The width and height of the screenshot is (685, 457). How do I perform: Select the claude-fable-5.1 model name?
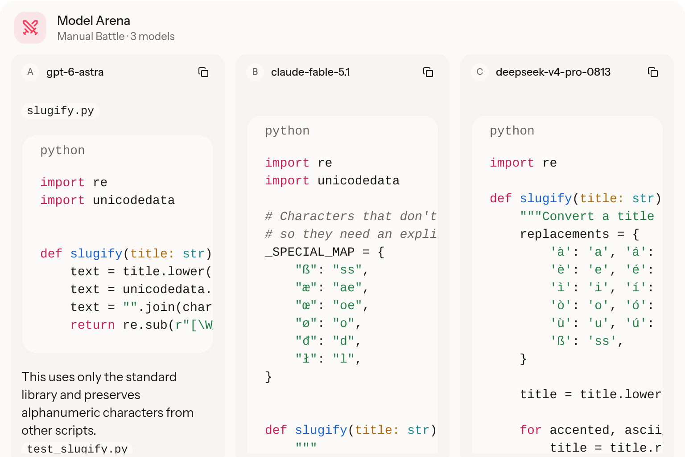point(310,72)
